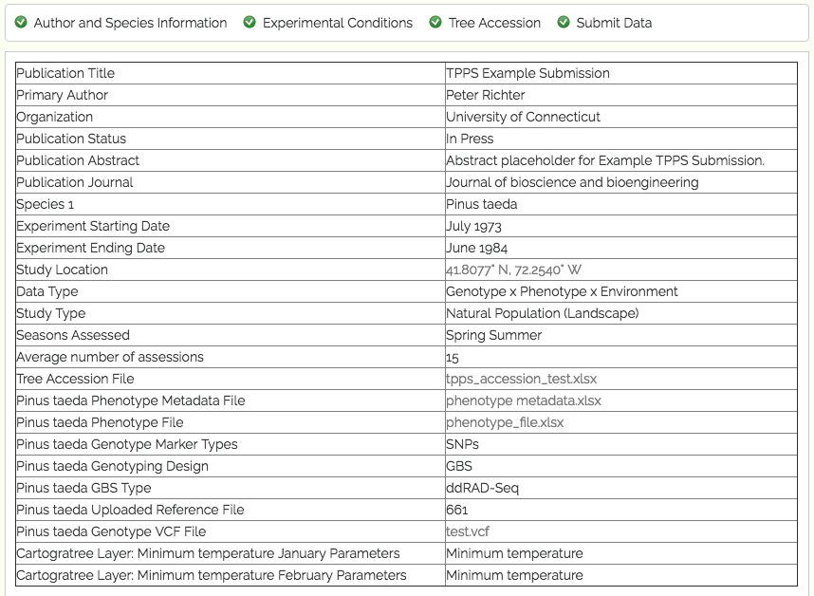This screenshot has width=814, height=596.
Task: Open phenotype metadata.xlsx link
Action: tap(524, 400)
